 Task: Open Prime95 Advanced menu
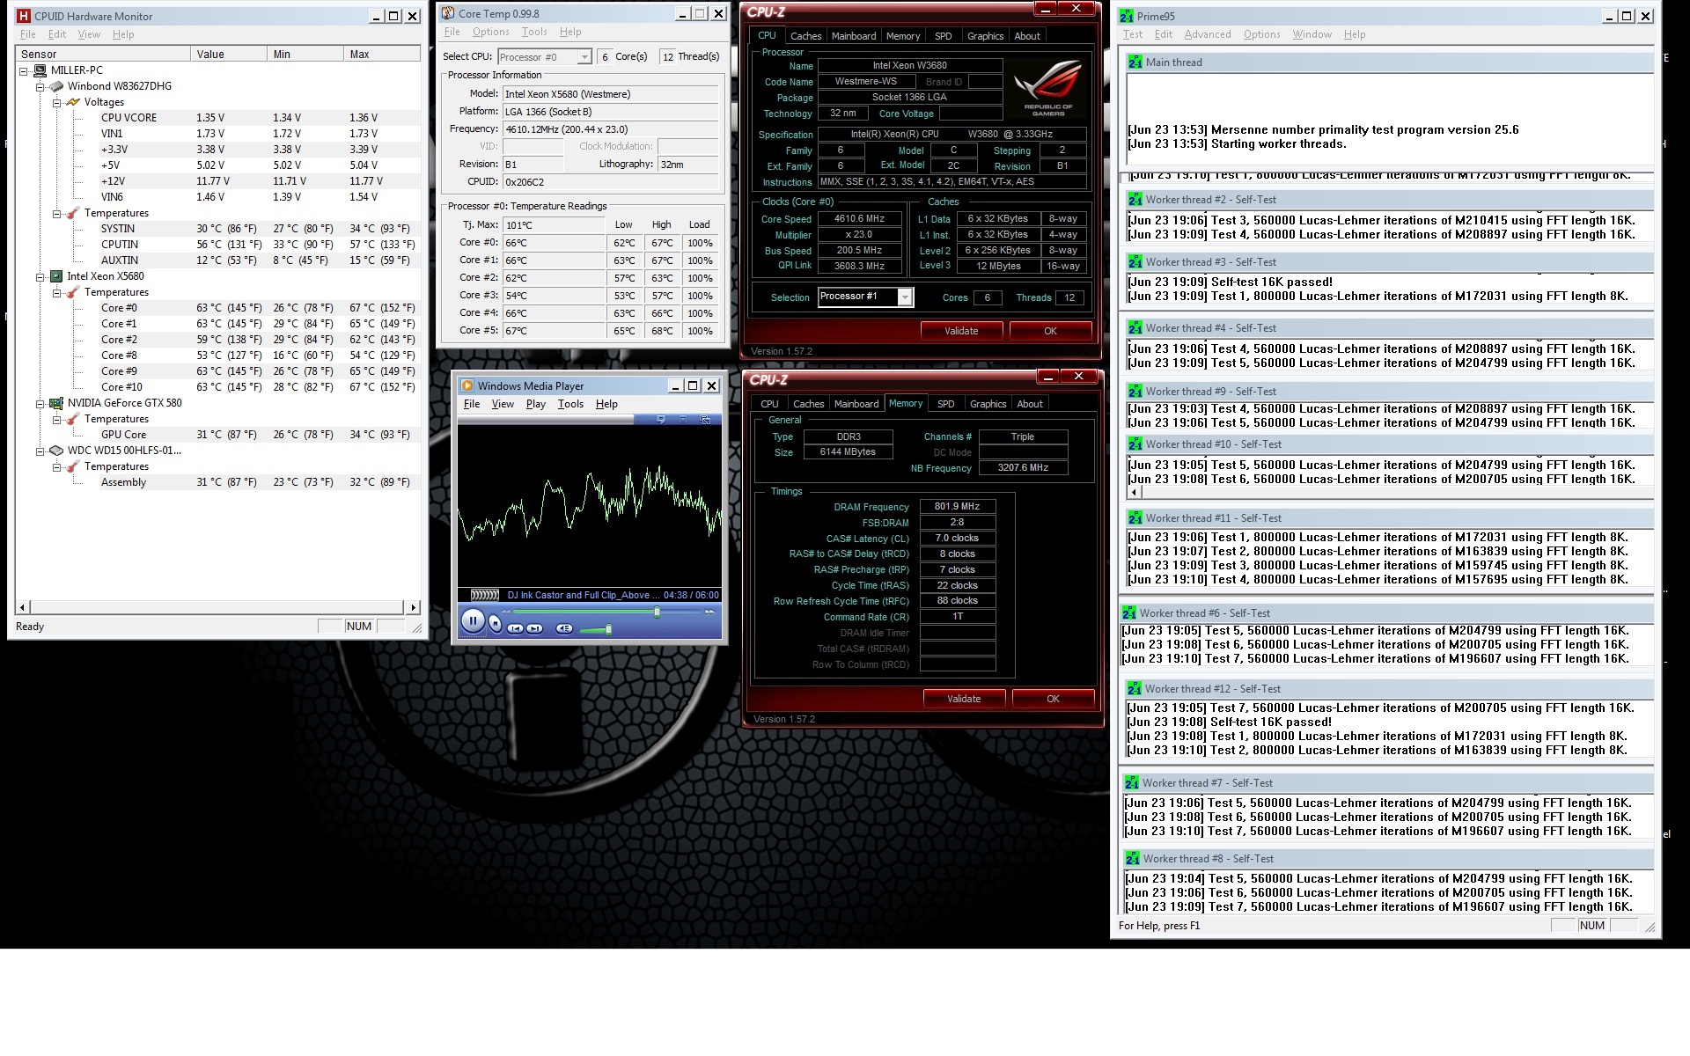pos(1207,34)
